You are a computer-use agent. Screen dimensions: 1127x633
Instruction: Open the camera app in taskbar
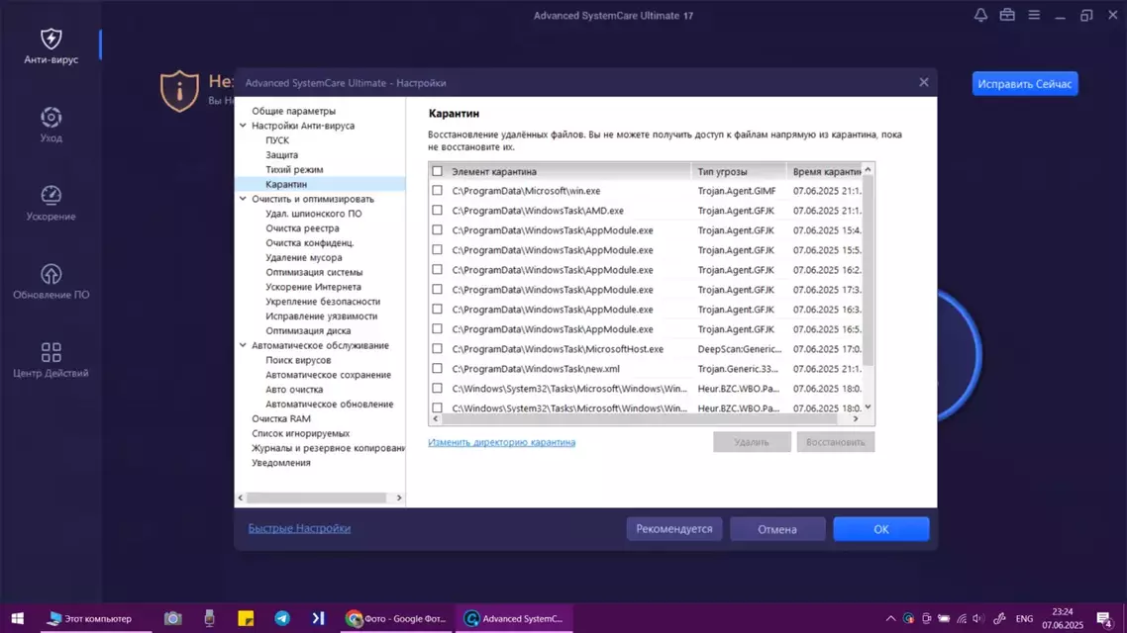tap(172, 618)
